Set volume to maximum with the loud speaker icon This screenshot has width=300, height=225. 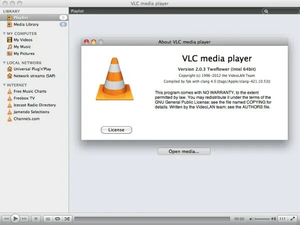click(273, 219)
